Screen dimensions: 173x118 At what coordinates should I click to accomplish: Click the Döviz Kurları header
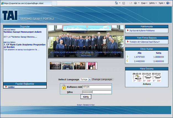point(147,49)
